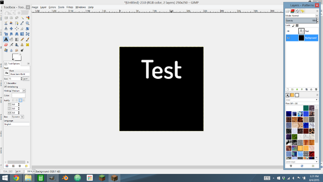
Task: Open the text size unit dropdown
Action: 26,79
